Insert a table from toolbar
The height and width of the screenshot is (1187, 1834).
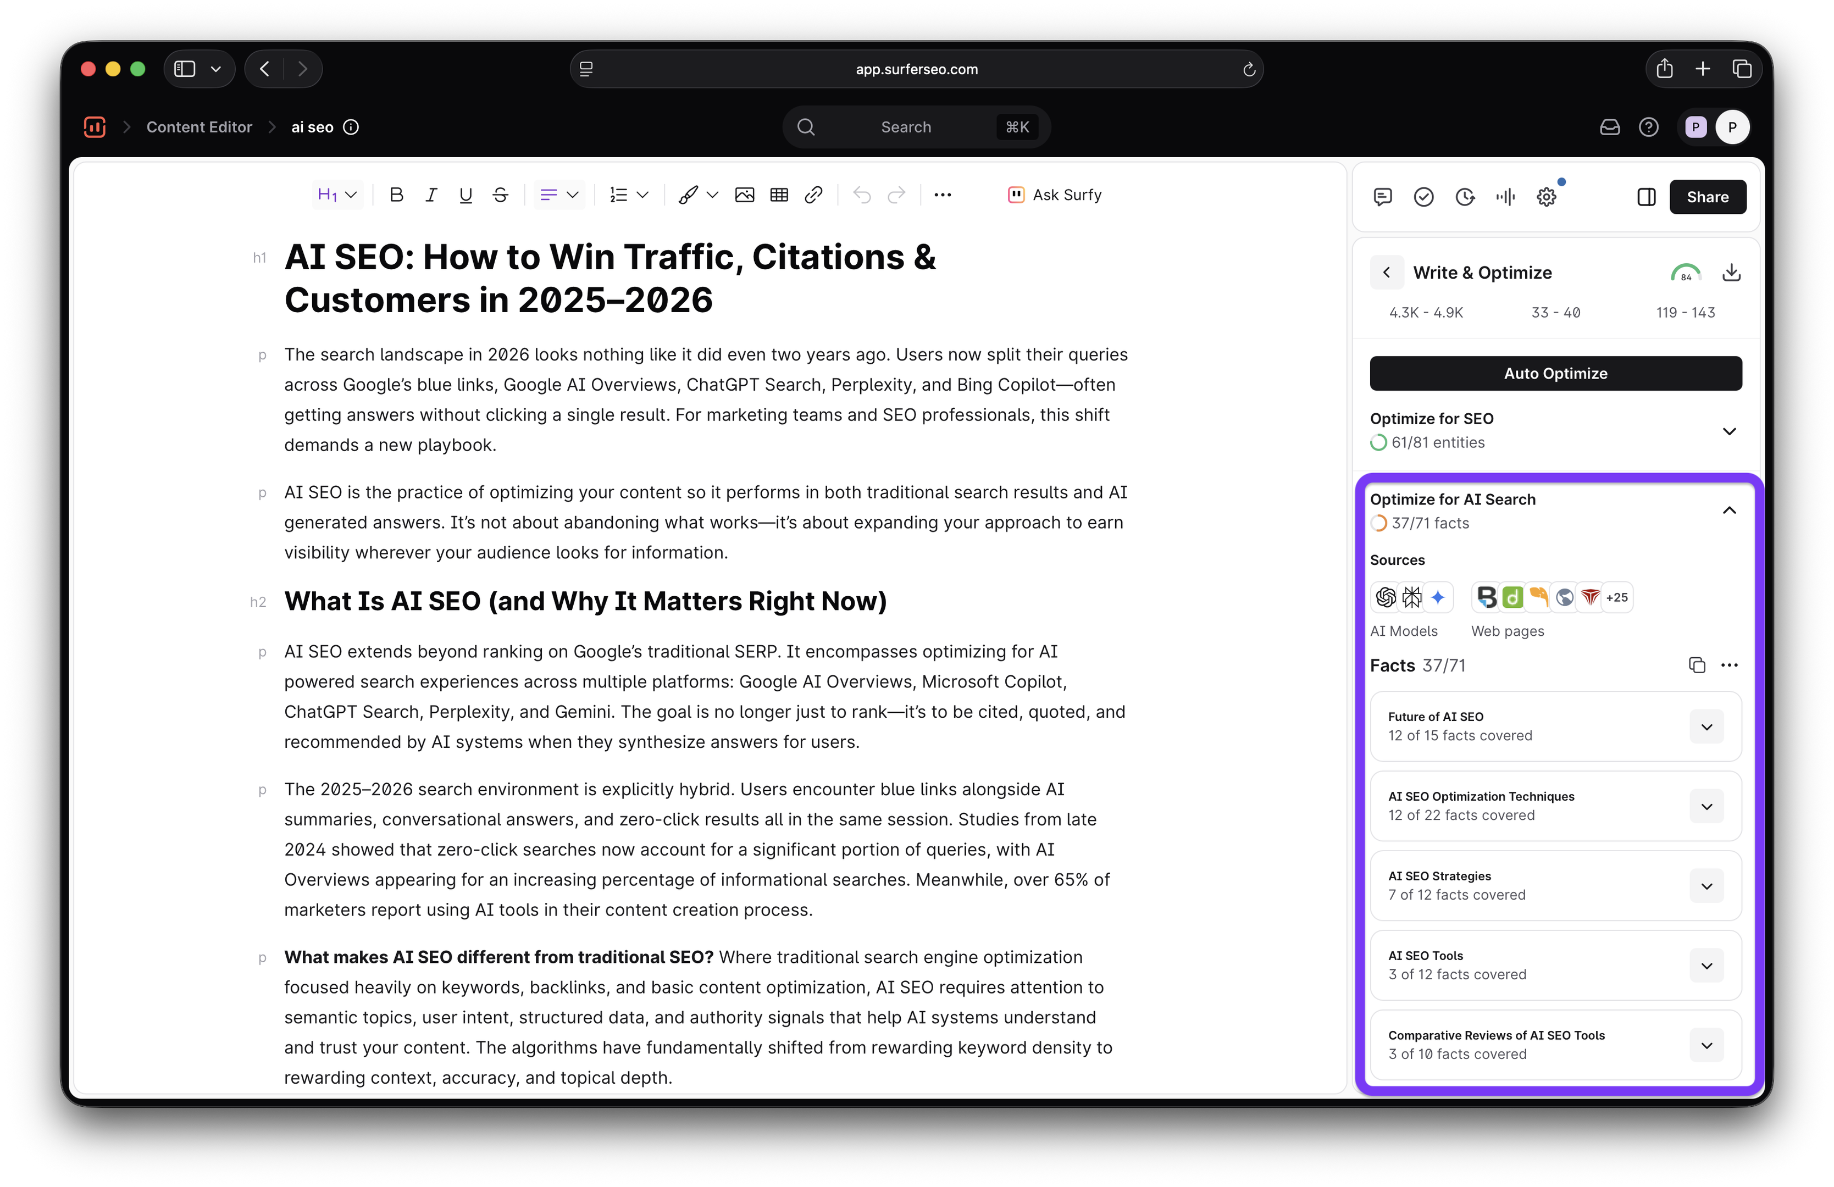pyautogui.click(x=779, y=195)
